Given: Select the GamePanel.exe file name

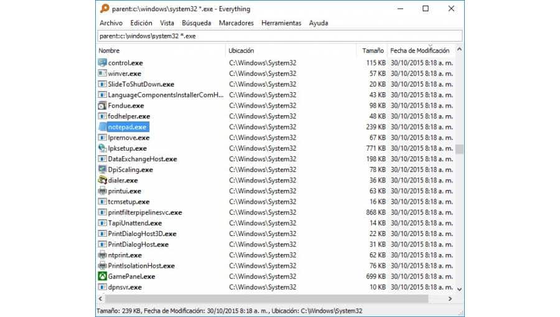Looking at the screenshot, I should pos(131,277).
